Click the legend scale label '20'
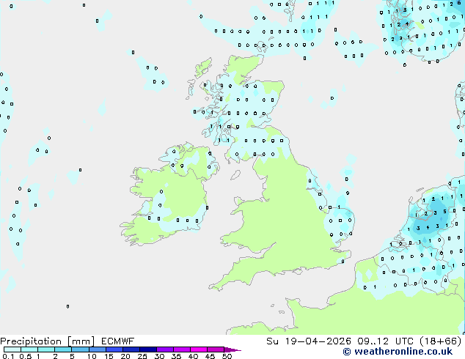The image size is (465, 359). [x=125, y=356]
